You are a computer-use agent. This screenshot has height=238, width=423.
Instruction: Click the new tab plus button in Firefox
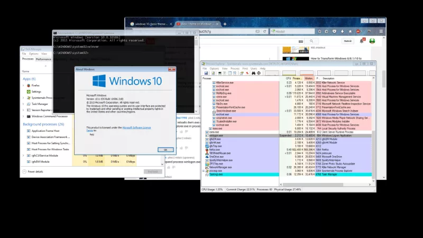225,24
